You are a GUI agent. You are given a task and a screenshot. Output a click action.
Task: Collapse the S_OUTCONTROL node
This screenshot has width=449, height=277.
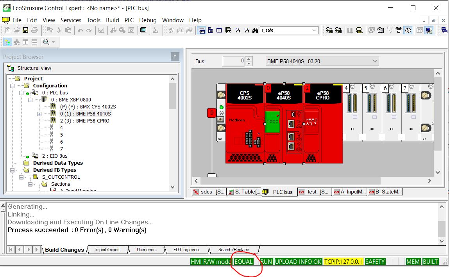[x=21, y=177]
